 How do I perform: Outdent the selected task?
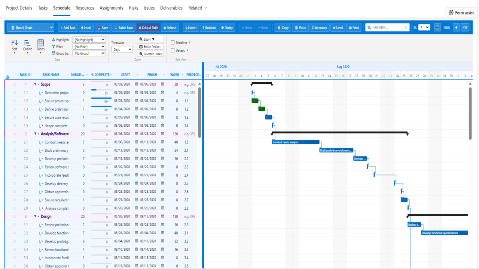[209, 28]
